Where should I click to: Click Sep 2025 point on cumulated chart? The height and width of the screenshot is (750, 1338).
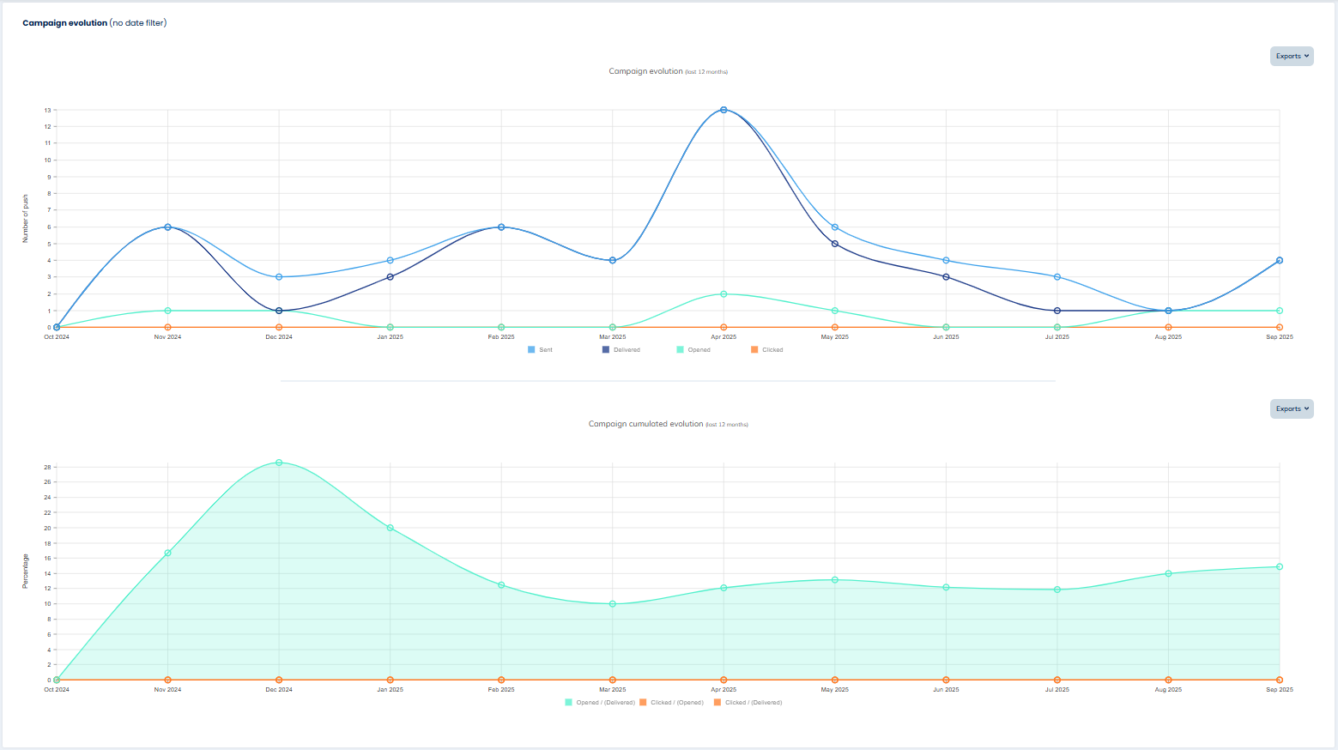click(1280, 566)
